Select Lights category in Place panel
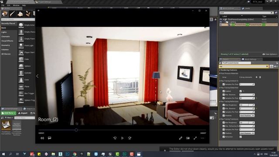Image resolution: width=279 pixels, height=157 pixels. coord(4,32)
